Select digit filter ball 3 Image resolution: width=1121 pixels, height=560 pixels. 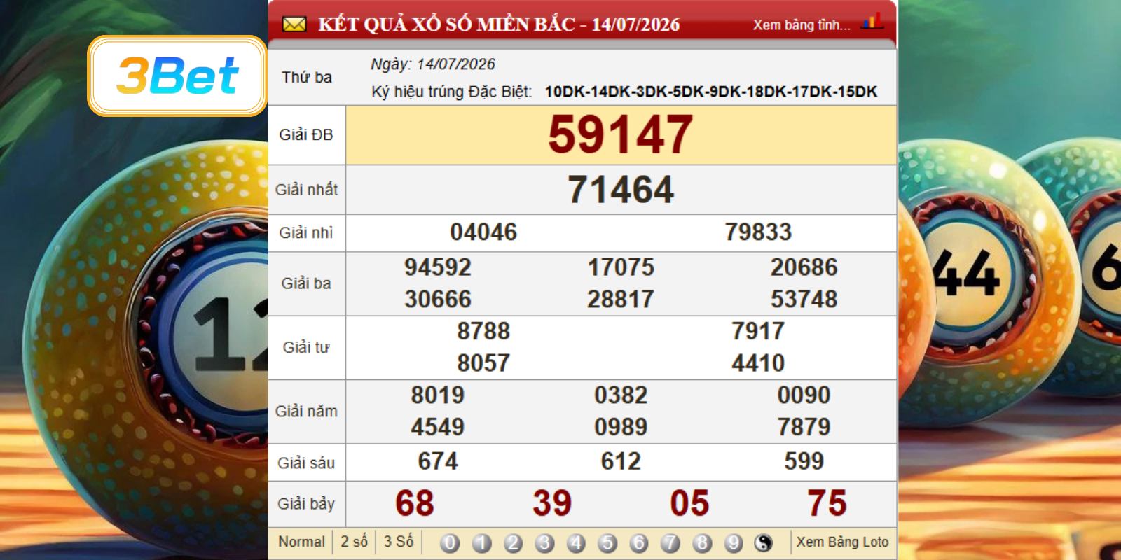pyautogui.click(x=544, y=542)
